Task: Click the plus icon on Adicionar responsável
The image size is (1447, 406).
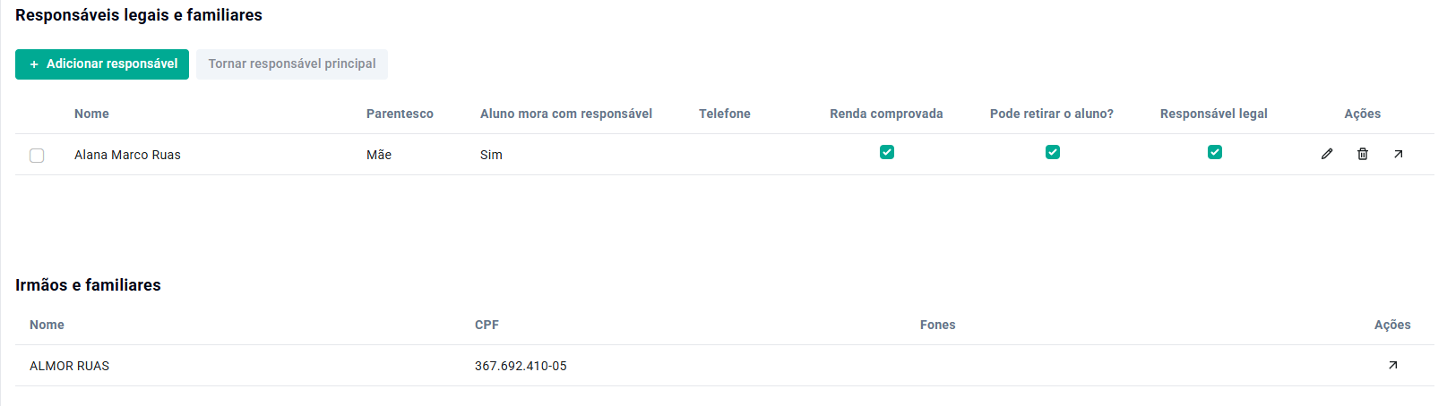Action: [34, 64]
